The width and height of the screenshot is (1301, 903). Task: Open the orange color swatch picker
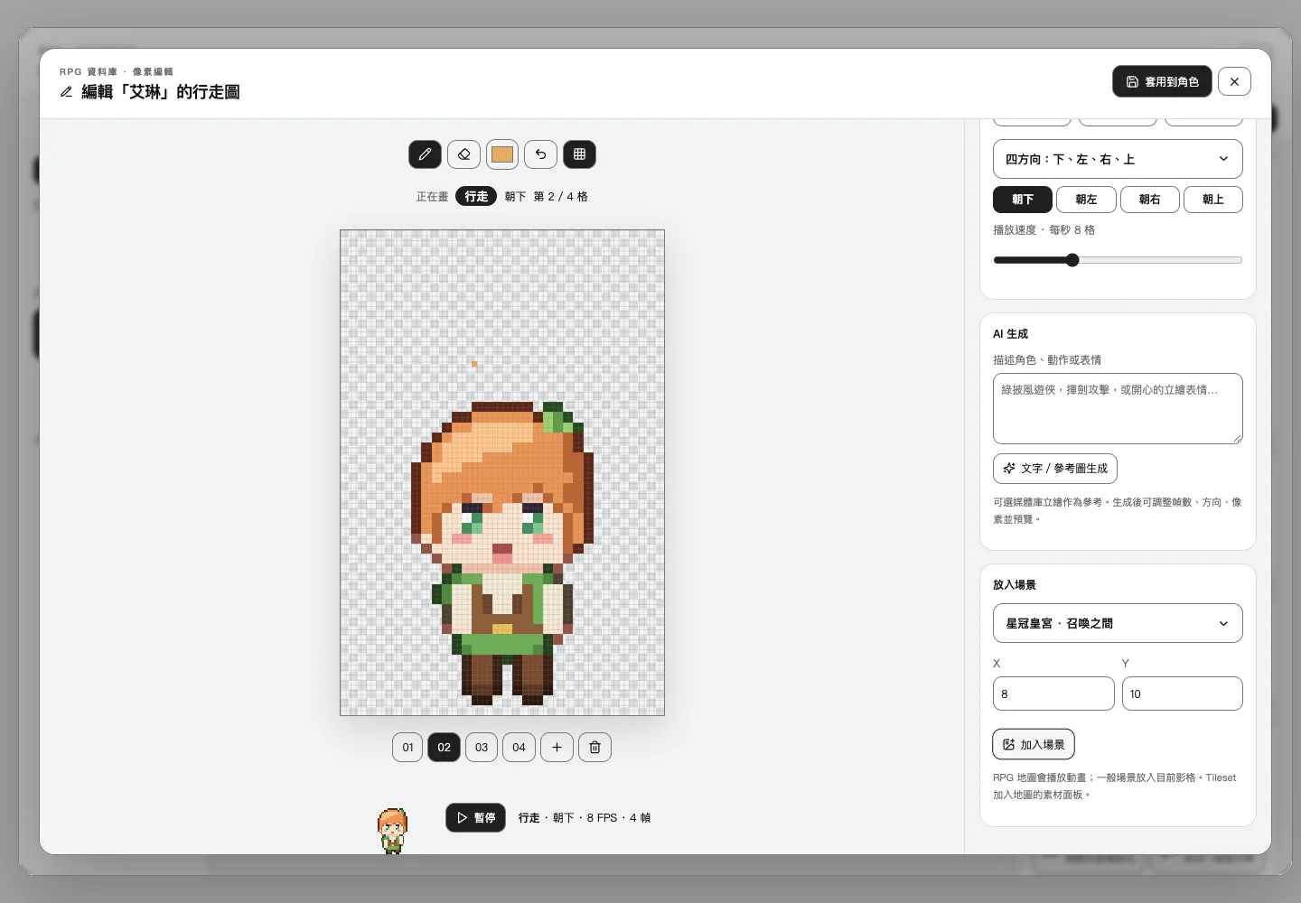coord(502,154)
